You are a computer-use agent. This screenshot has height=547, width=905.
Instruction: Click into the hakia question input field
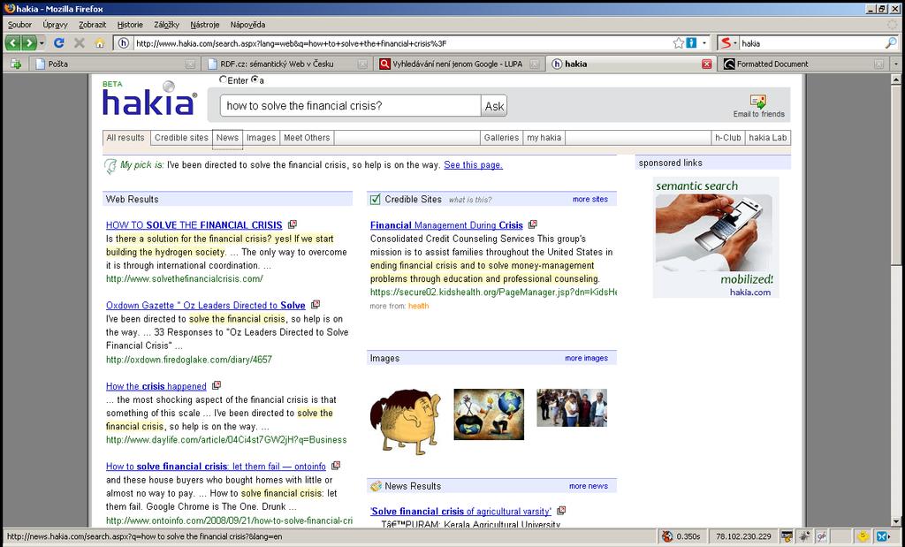click(x=351, y=105)
